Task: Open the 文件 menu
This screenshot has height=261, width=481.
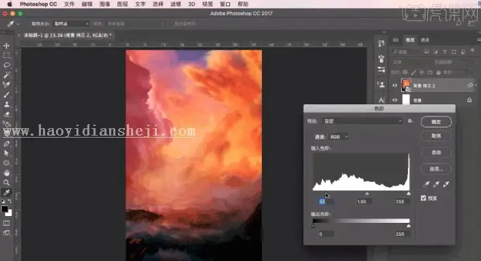Action: (69, 4)
